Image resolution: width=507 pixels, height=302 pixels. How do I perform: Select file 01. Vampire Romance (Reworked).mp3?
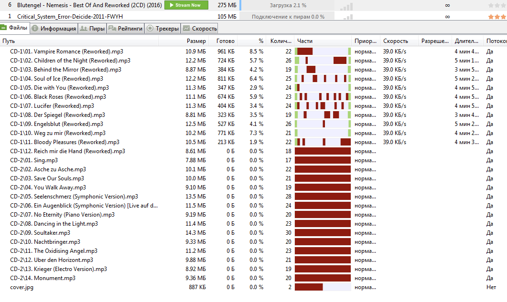click(x=78, y=52)
